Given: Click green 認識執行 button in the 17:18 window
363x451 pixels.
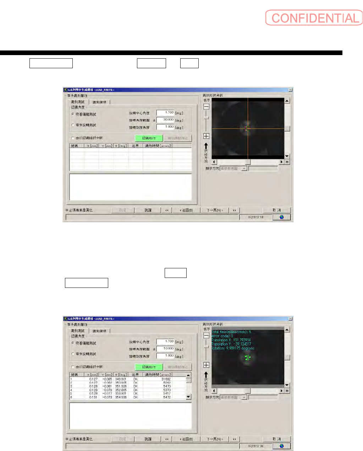Looking at the screenshot, I should click(149, 138).
